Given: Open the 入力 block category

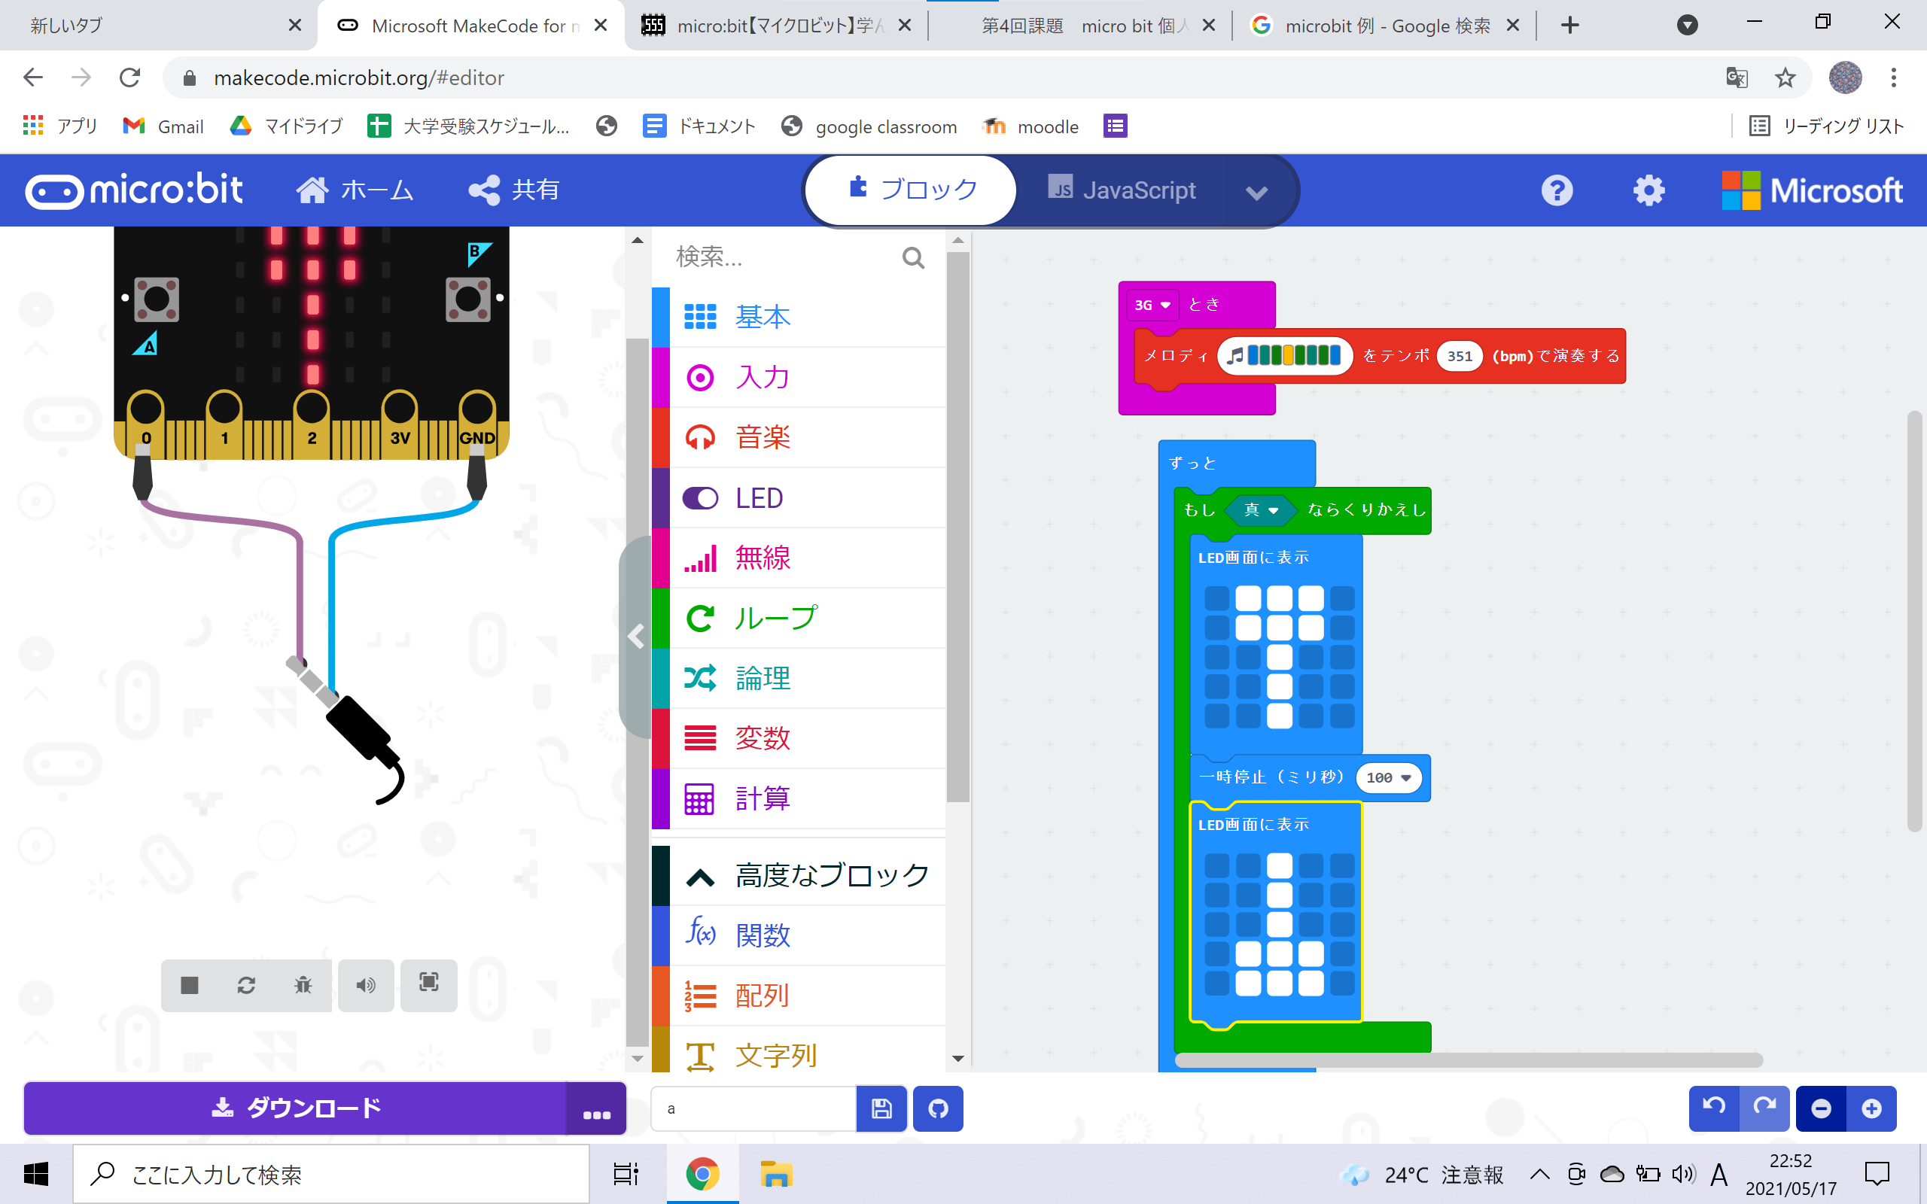Looking at the screenshot, I should tap(799, 377).
